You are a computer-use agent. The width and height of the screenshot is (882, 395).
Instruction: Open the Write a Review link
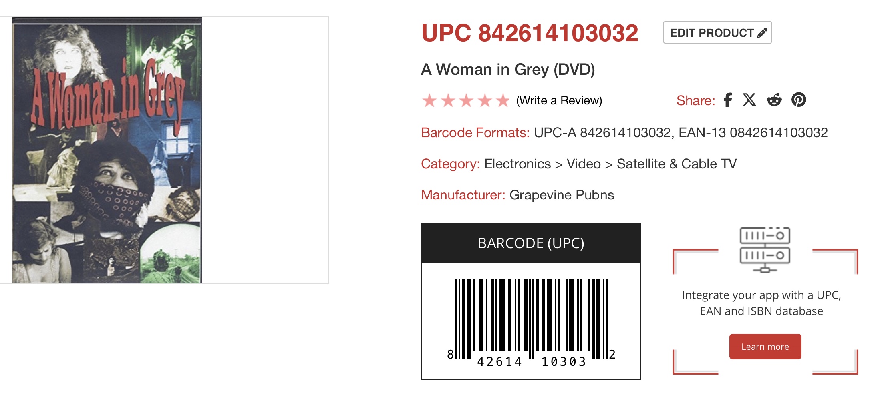point(559,100)
